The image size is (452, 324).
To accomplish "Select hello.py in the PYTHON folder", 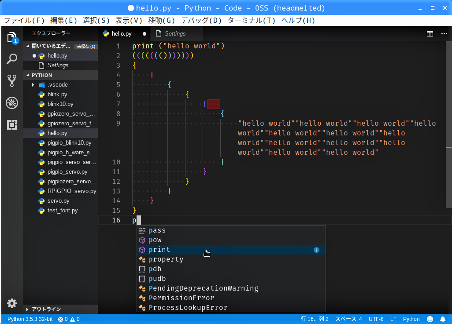I will (x=60, y=133).
